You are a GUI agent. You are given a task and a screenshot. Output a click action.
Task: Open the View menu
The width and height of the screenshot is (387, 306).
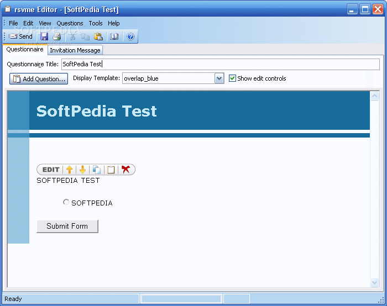click(45, 23)
